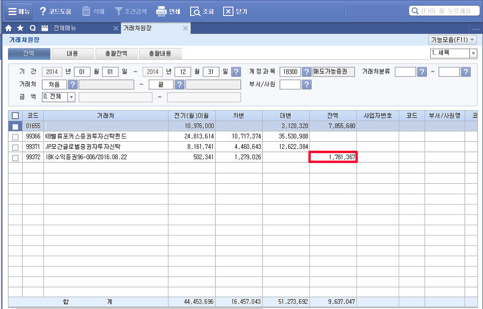
Task: Click the 거래처 끝 field
Action: click(161, 84)
